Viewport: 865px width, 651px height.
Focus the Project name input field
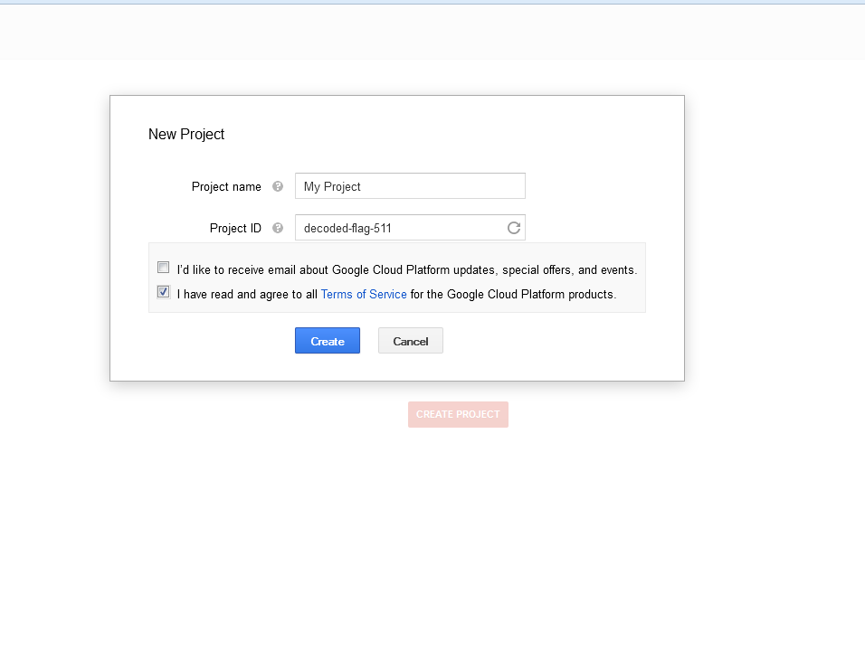coord(434,186)
